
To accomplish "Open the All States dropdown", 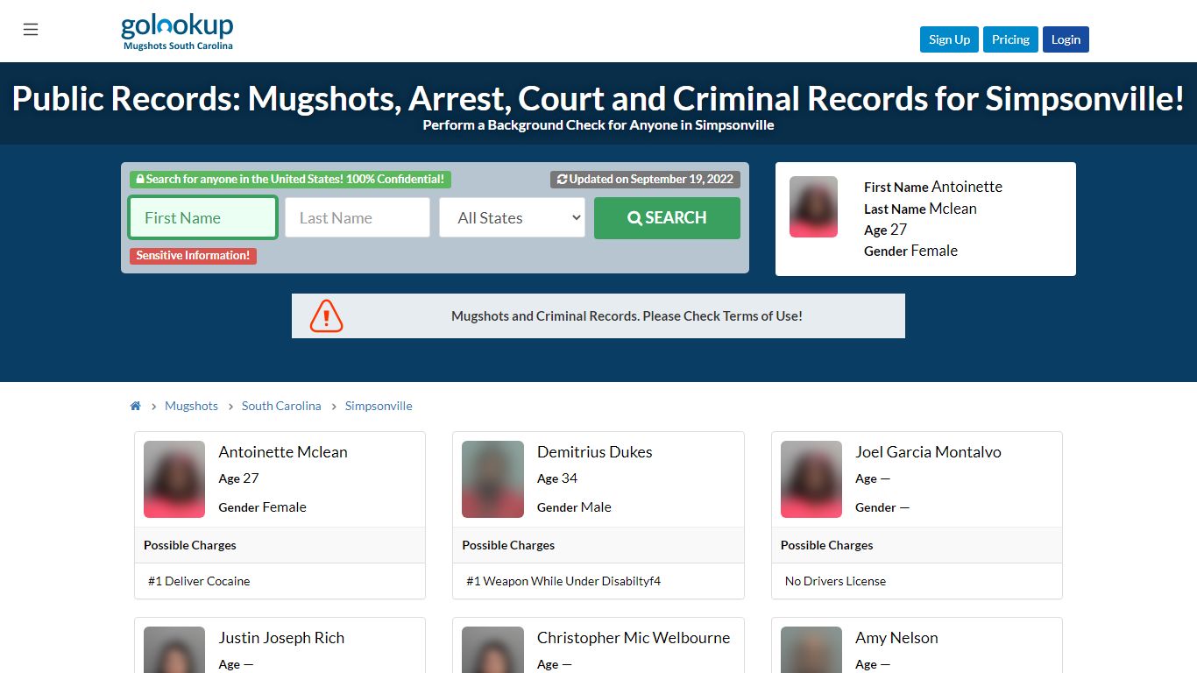I will click(x=513, y=217).
